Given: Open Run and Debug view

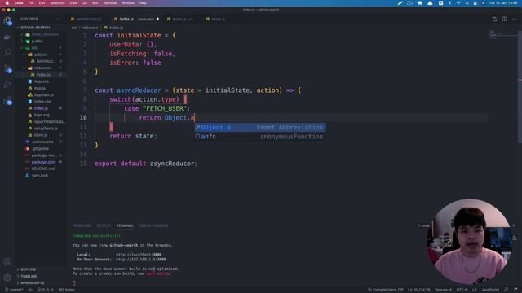Looking at the screenshot, I should pos(7,85).
